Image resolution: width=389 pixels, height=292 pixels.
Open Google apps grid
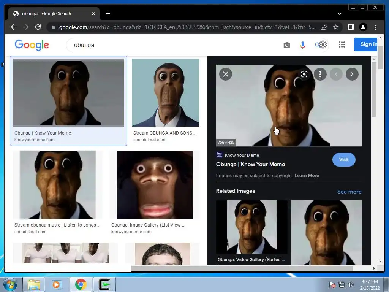pos(342,44)
